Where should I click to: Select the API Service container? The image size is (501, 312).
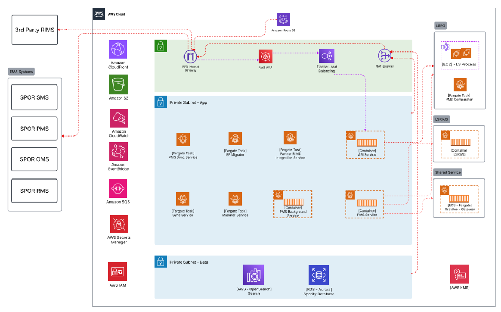pos(365,145)
